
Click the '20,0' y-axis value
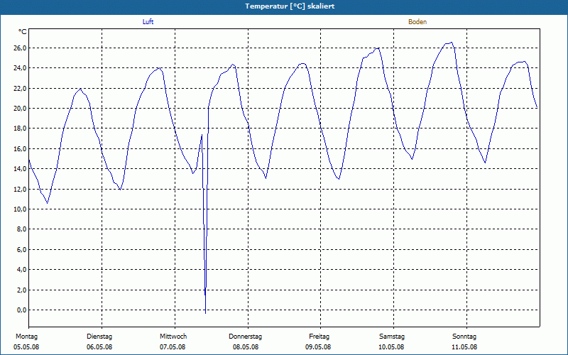(x=20, y=109)
